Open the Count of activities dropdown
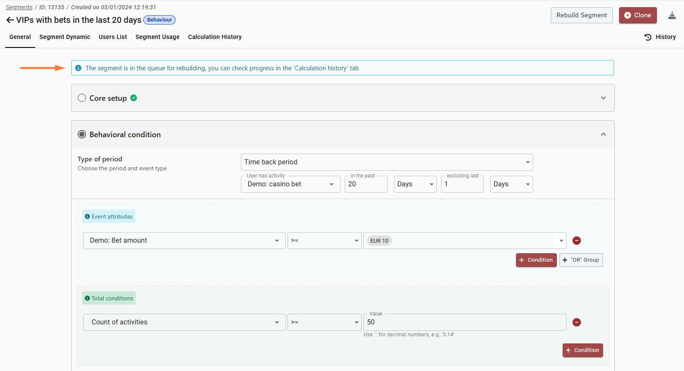 point(184,322)
